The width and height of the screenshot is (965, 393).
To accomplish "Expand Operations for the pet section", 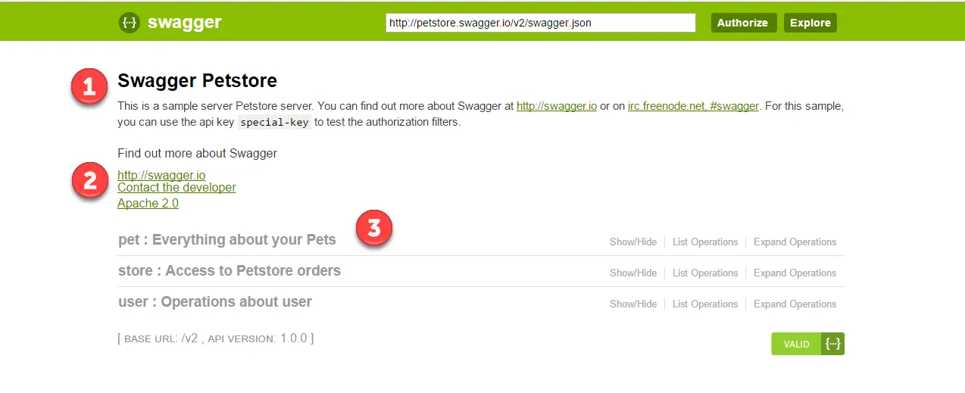I will pos(795,242).
